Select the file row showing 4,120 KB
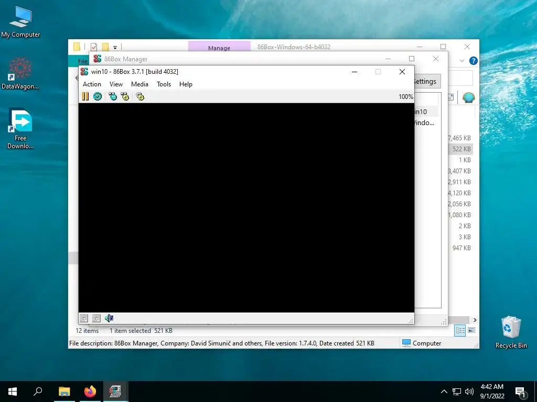 pyautogui.click(x=459, y=193)
